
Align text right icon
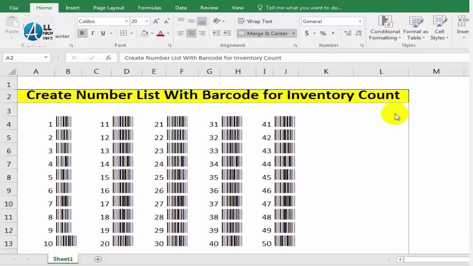click(x=202, y=33)
